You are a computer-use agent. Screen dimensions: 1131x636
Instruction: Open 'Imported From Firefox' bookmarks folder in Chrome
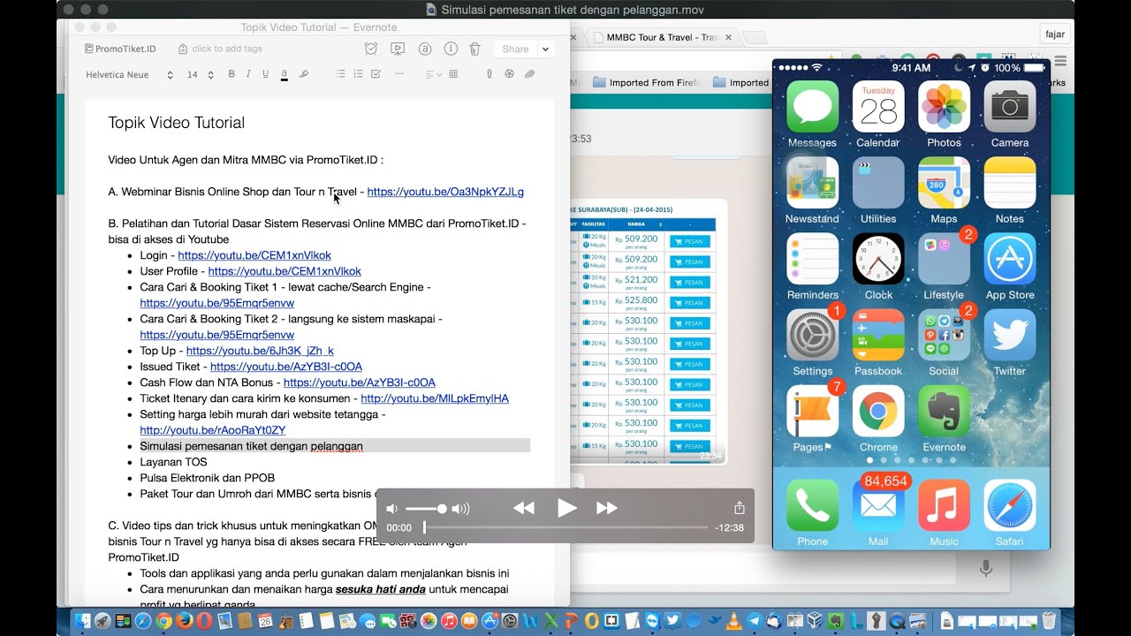click(646, 82)
